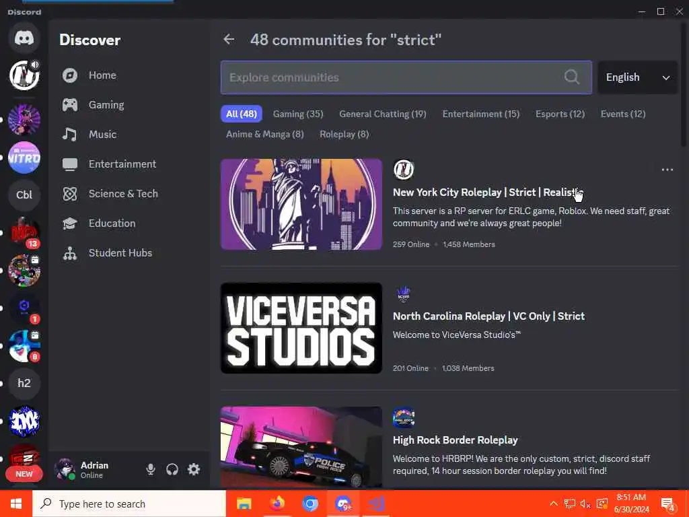Open the NITRO server icon in sidebar
The height and width of the screenshot is (517, 689).
coord(24,158)
